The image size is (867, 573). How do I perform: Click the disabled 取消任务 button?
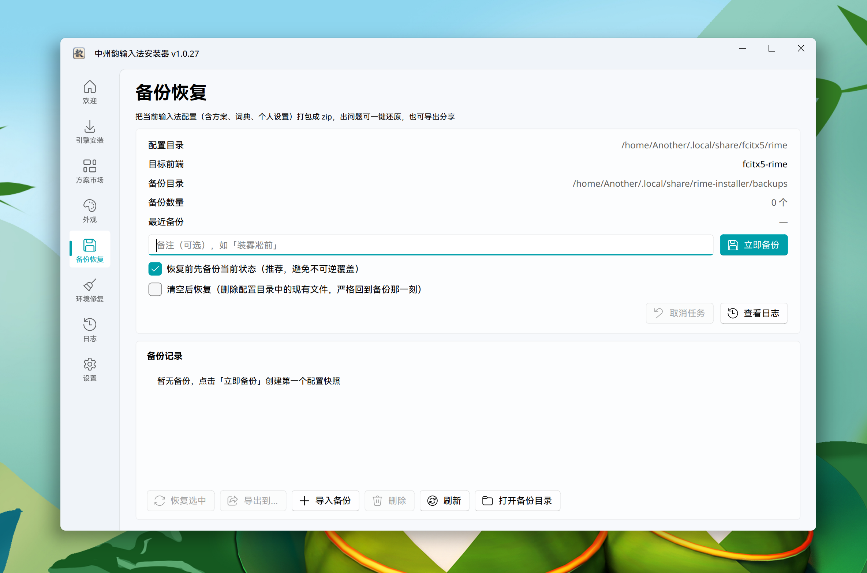click(679, 313)
